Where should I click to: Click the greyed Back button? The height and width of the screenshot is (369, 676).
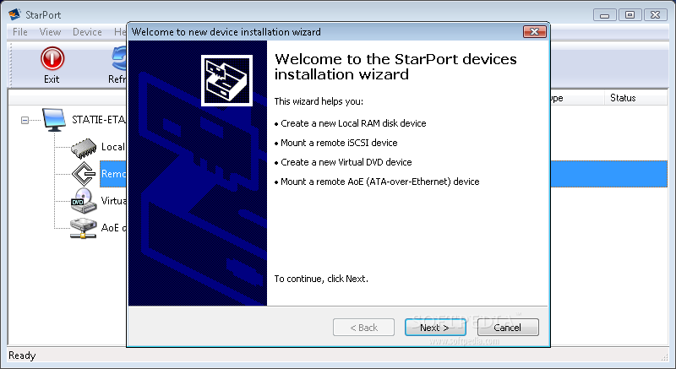363,328
